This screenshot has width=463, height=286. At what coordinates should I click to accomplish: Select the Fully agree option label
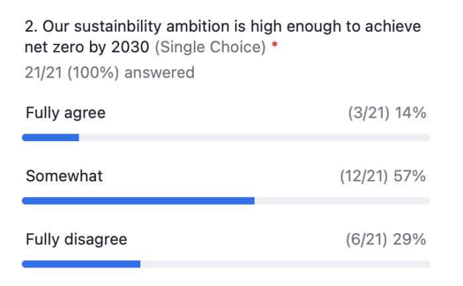(x=65, y=113)
